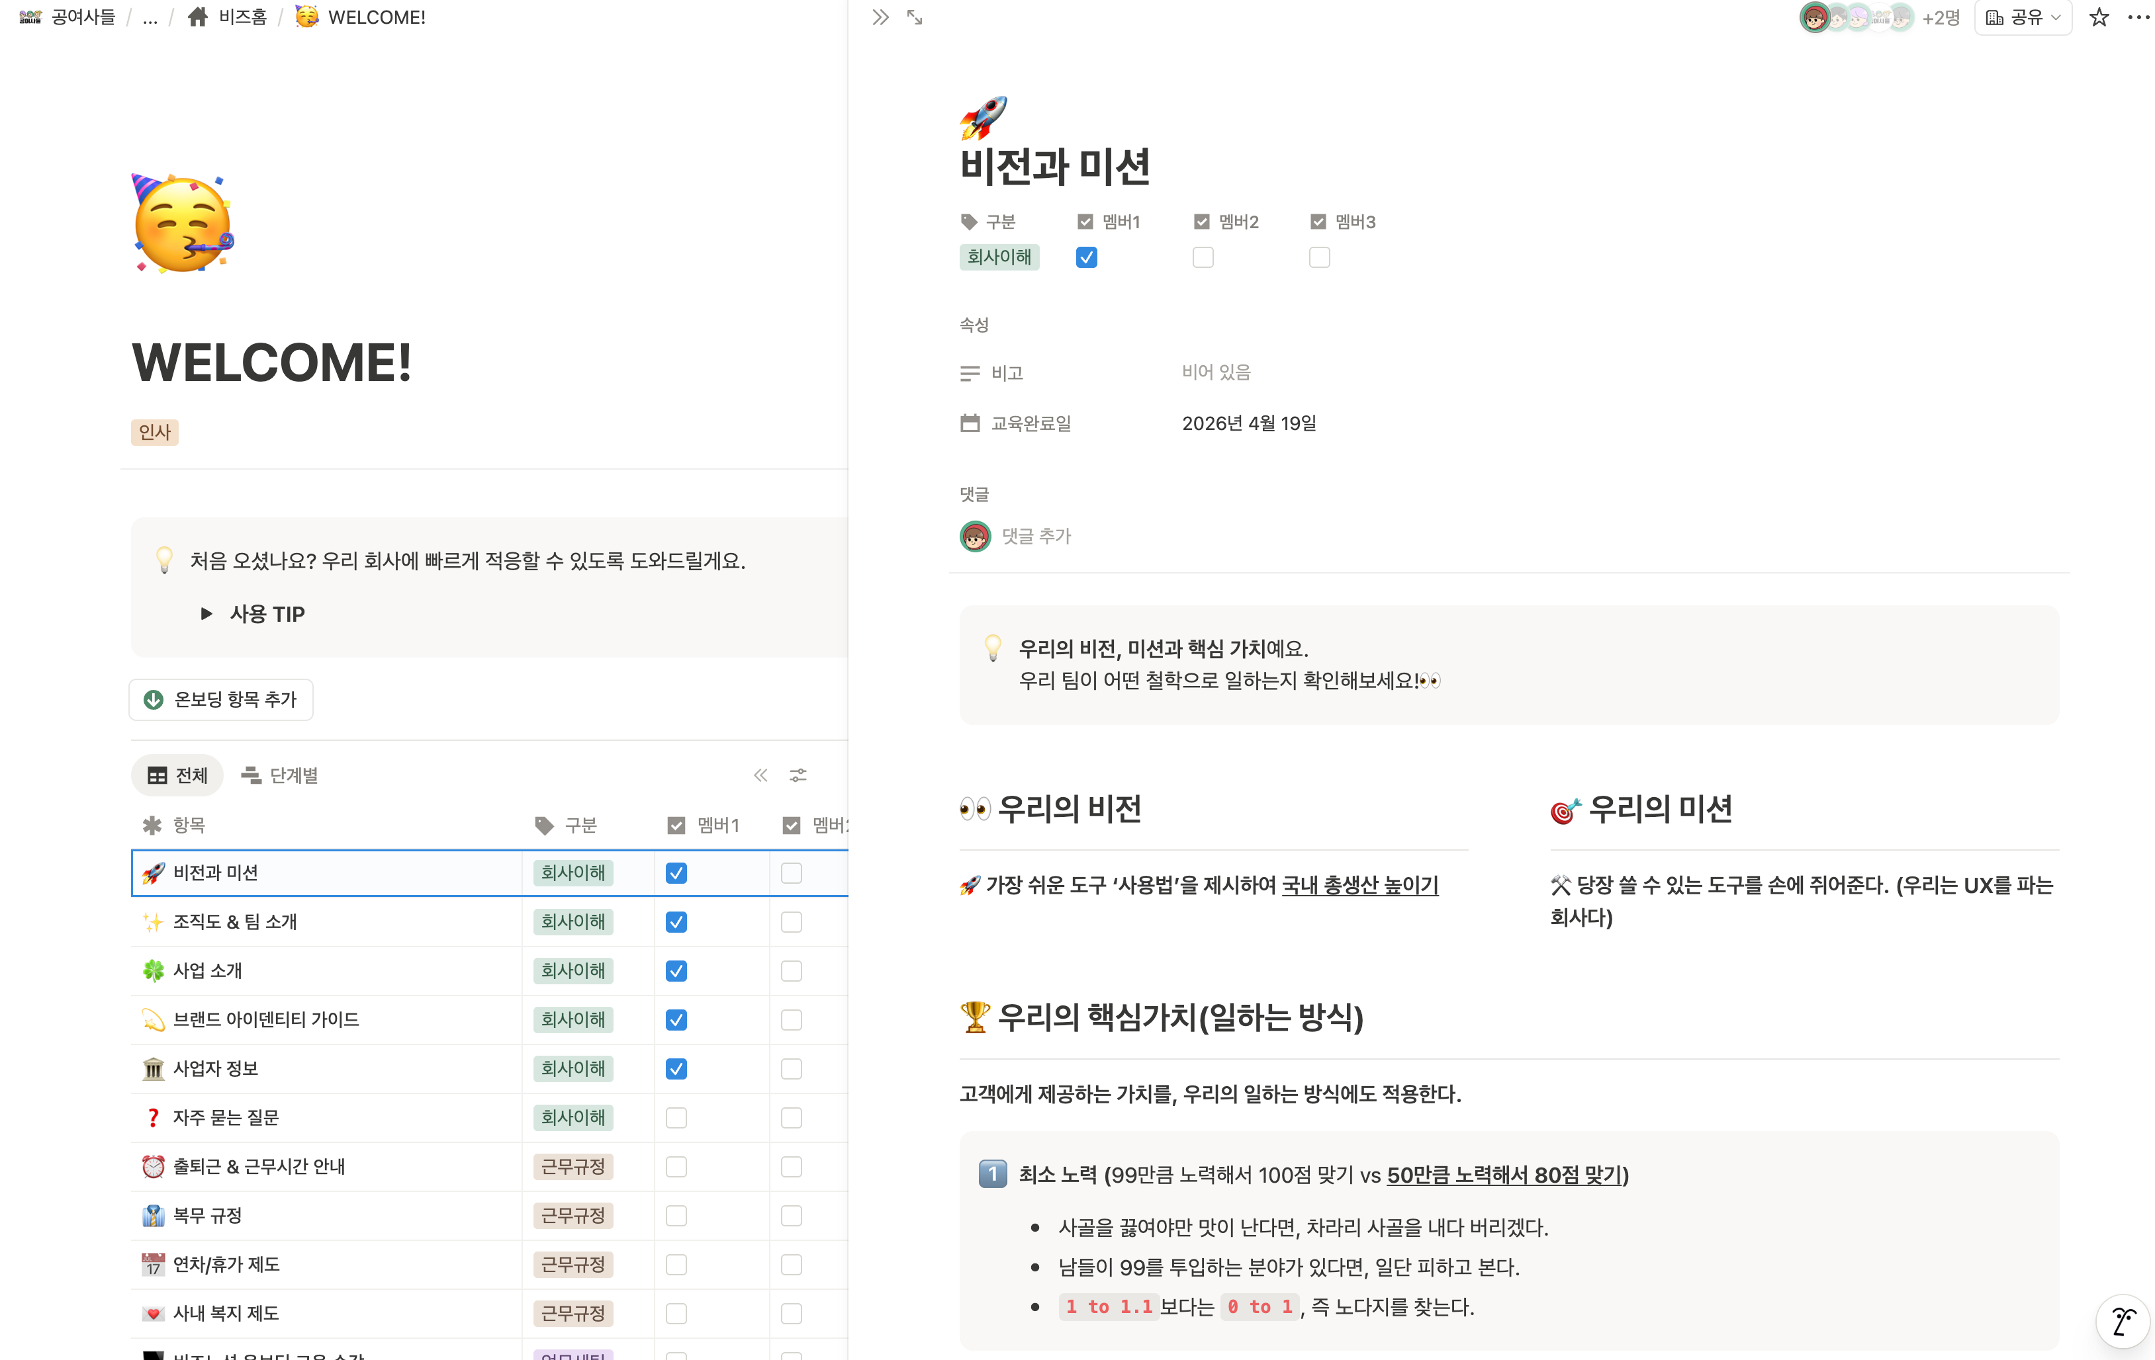Screen dimensions: 2155x1360
Task: Go to 비즈홈 breadcrumb
Action: pos(227,17)
